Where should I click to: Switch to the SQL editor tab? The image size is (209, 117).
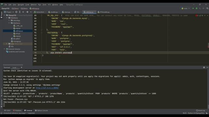78,12
